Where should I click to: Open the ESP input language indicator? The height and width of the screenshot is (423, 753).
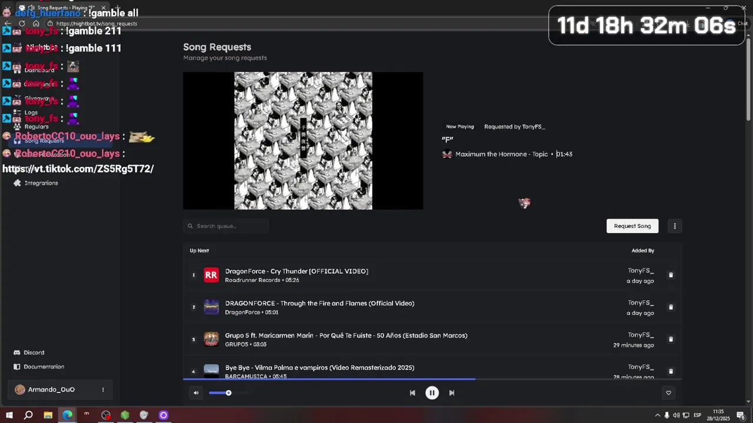coord(698,415)
